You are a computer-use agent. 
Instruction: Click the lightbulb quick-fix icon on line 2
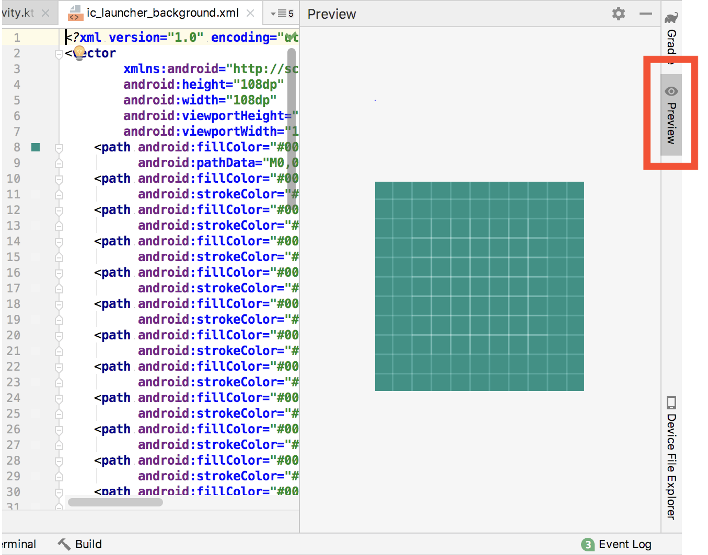tap(79, 52)
